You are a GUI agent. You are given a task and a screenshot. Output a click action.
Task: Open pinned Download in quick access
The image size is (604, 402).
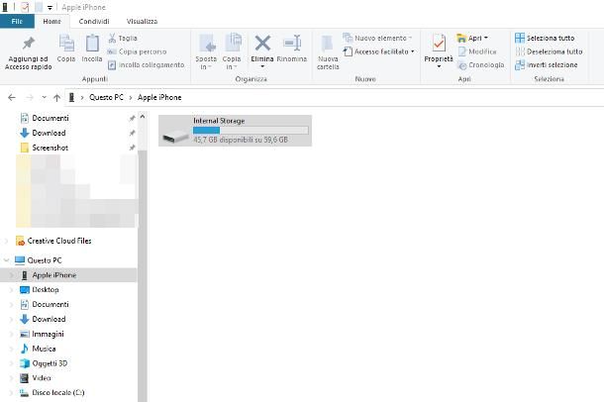(49, 133)
